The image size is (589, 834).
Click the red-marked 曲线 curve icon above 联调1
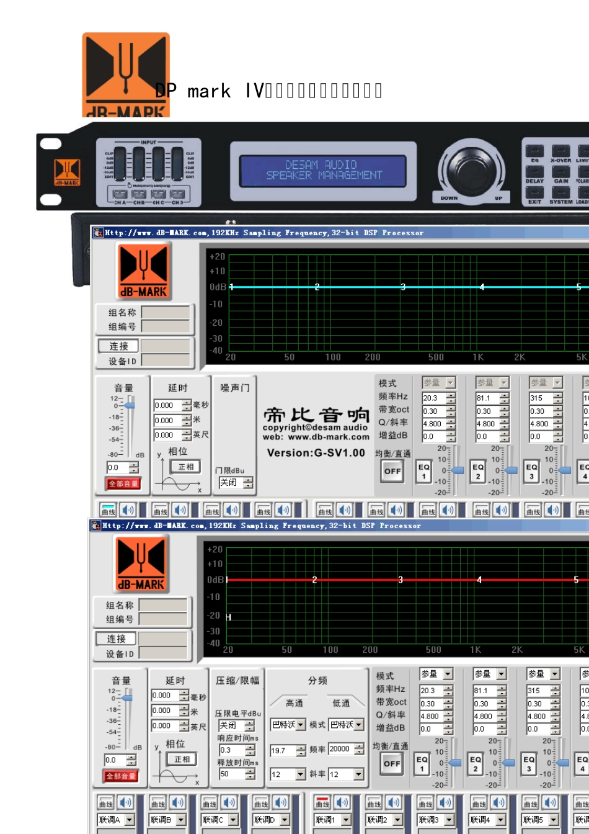coord(322,802)
